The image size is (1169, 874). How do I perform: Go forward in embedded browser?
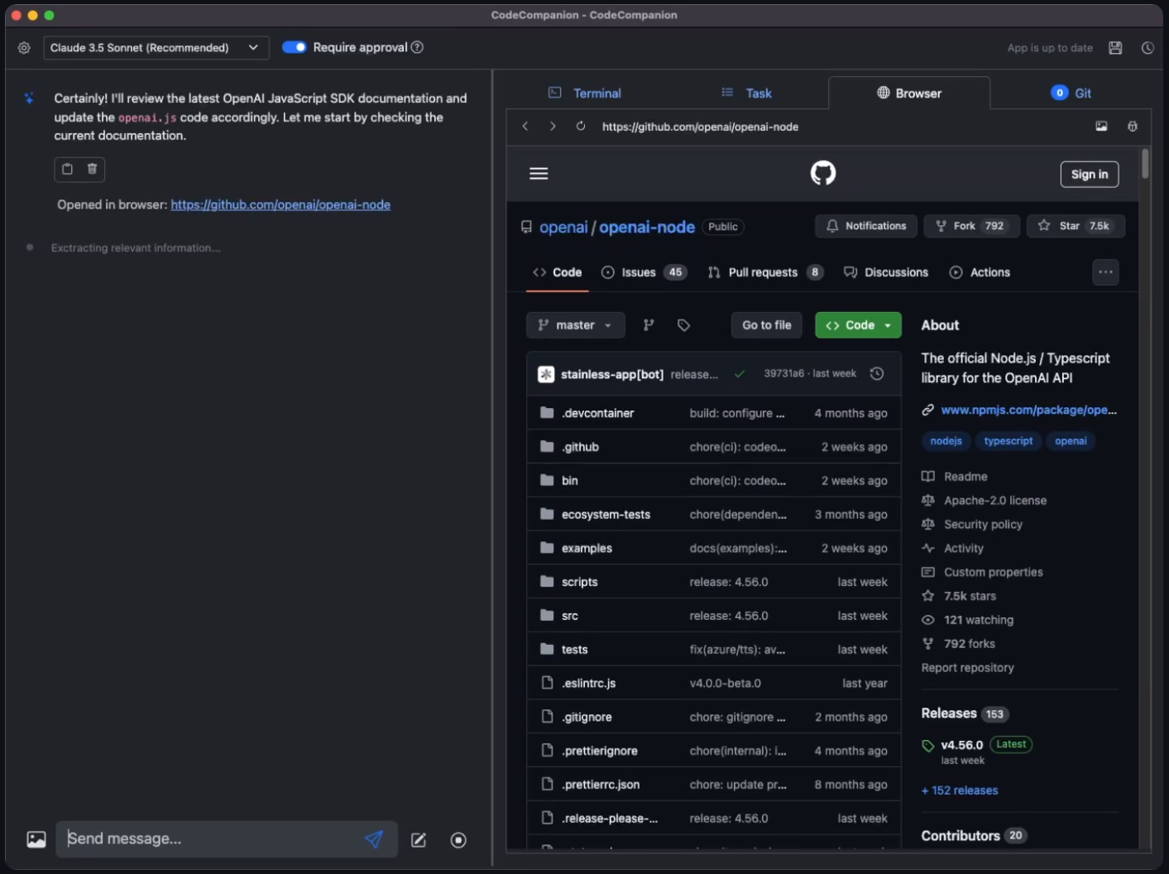[x=553, y=126]
